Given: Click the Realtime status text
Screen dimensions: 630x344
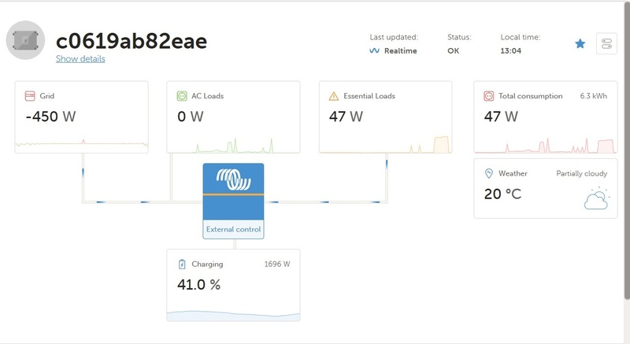Looking at the screenshot, I should coord(401,50).
